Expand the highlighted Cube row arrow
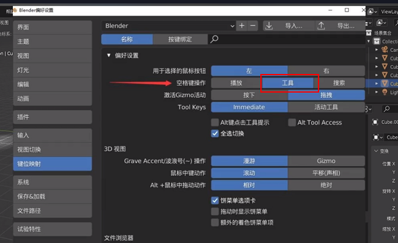 pyautogui.click(x=377, y=84)
